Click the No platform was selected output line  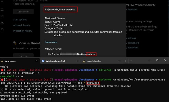click(x=66, y=86)
